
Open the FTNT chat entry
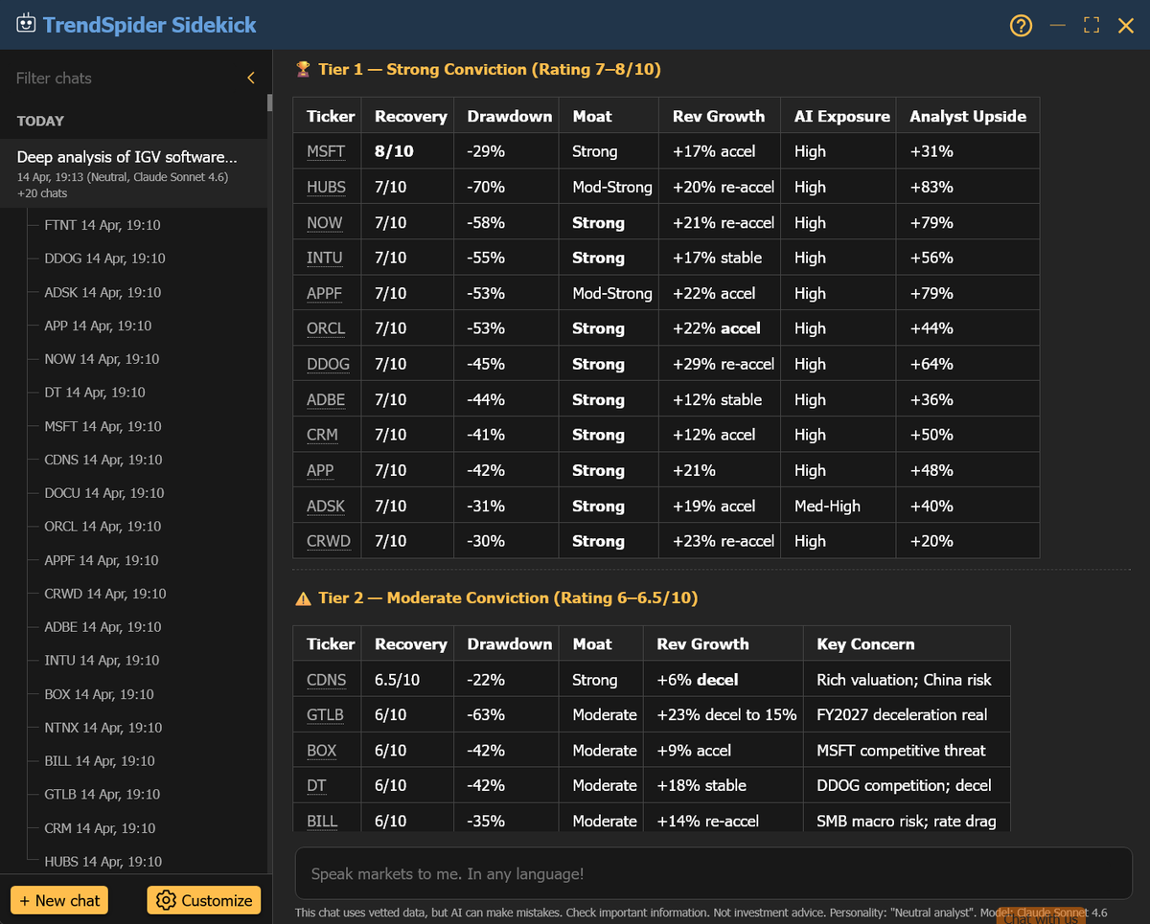(102, 225)
